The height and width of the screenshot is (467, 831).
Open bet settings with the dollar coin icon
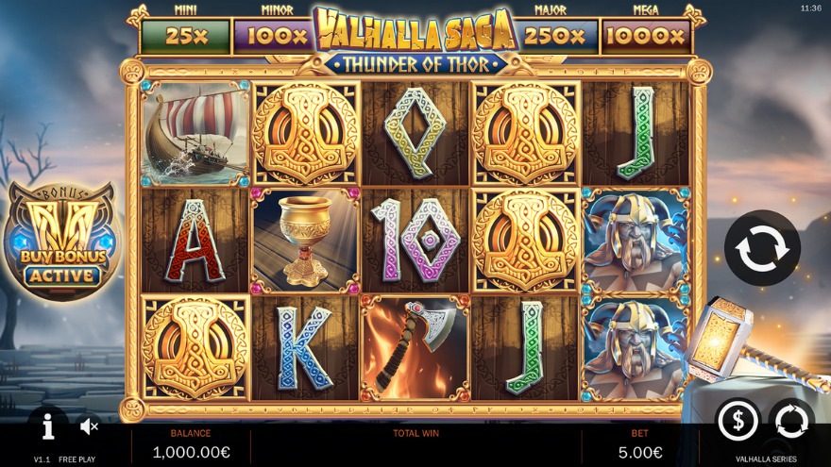(x=738, y=421)
